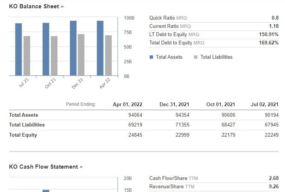This screenshot has height=192, width=285.
Task: Click Total Liabilities value 71355
Action: (182, 125)
